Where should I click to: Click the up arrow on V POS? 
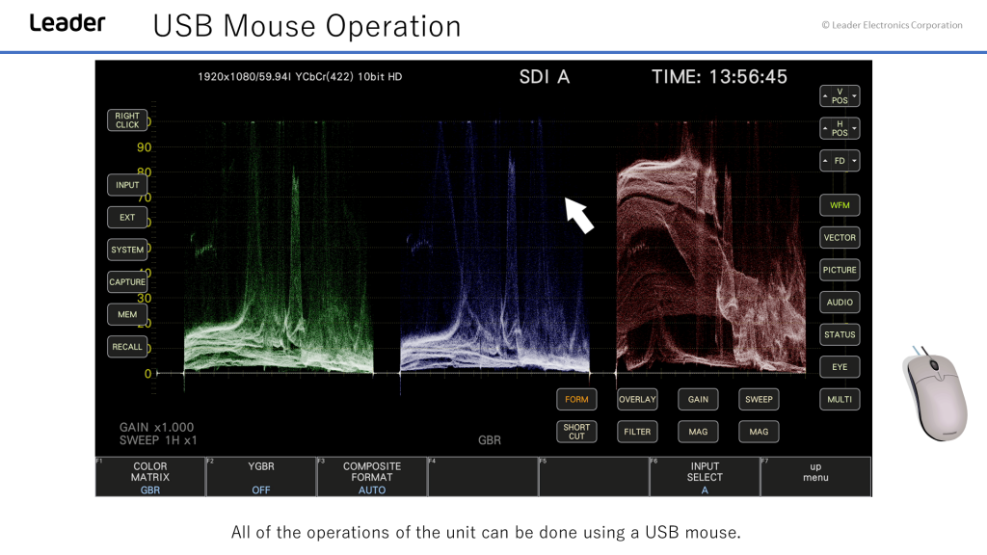826,96
